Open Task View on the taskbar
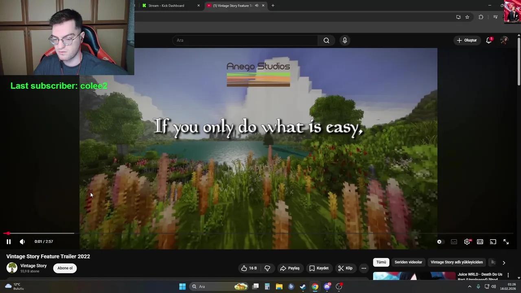521x293 pixels. click(x=256, y=286)
